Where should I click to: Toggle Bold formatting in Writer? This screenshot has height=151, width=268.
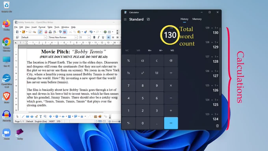point(94,37)
